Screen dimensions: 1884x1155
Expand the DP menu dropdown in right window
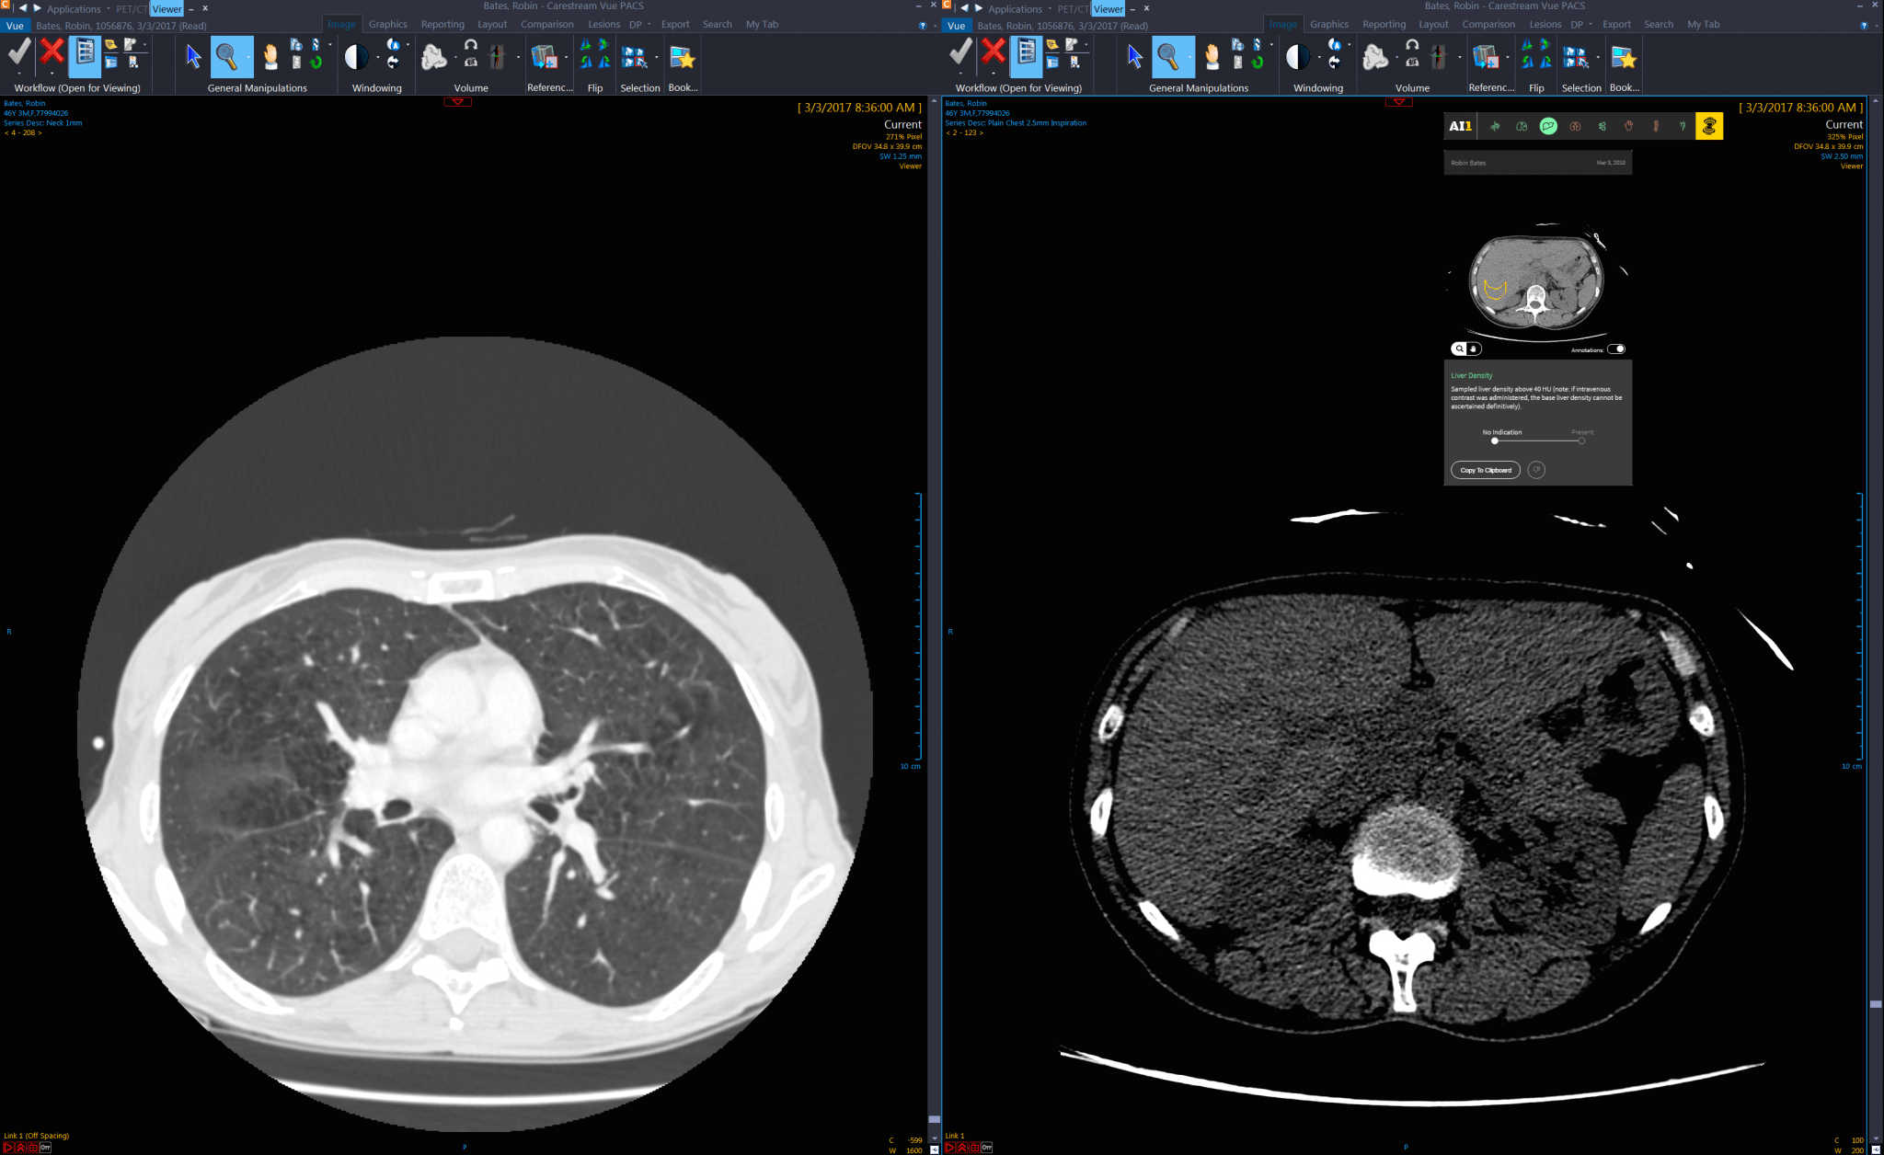coord(1590,25)
